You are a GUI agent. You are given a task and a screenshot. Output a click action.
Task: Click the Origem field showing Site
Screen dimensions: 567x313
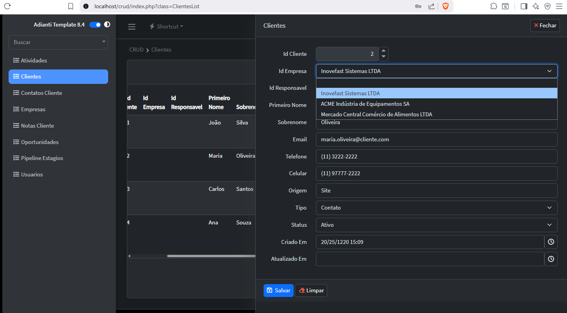tap(437, 190)
